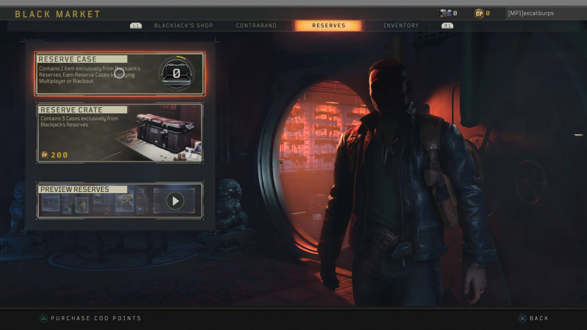Select the Reserve Case title heading

pos(68,59)
